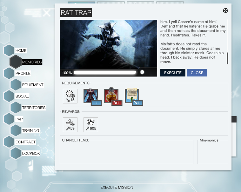Screen dimensions: 241x192
Task: Open the HOME menu label
Action: click(21, 50)
